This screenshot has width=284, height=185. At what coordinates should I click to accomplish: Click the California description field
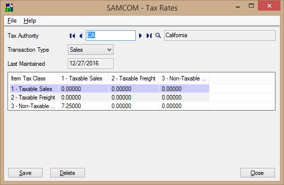tap(220, 35)
